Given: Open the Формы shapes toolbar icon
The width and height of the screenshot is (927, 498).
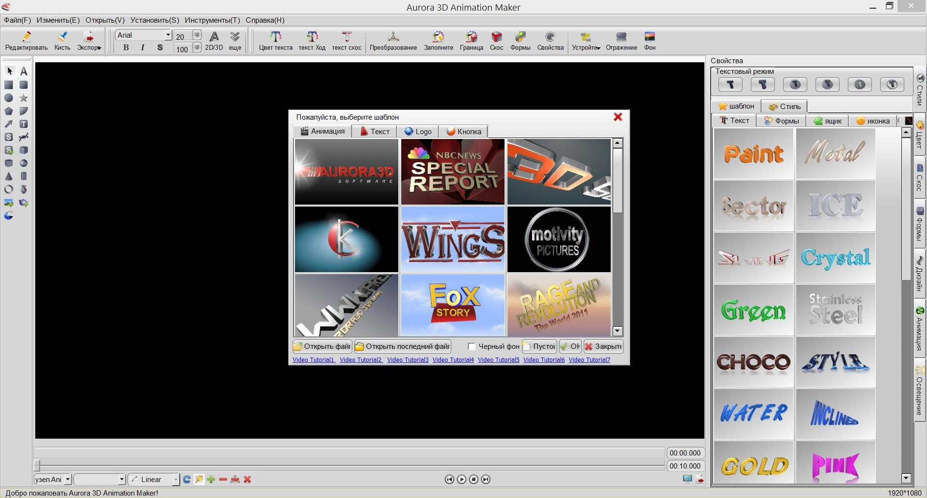Looking at the screenshot, I should [x=520, y=41].
